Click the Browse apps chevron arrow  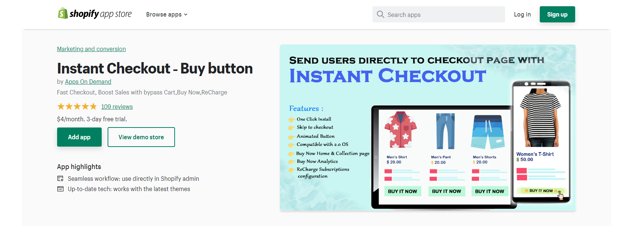click(186, 15)
